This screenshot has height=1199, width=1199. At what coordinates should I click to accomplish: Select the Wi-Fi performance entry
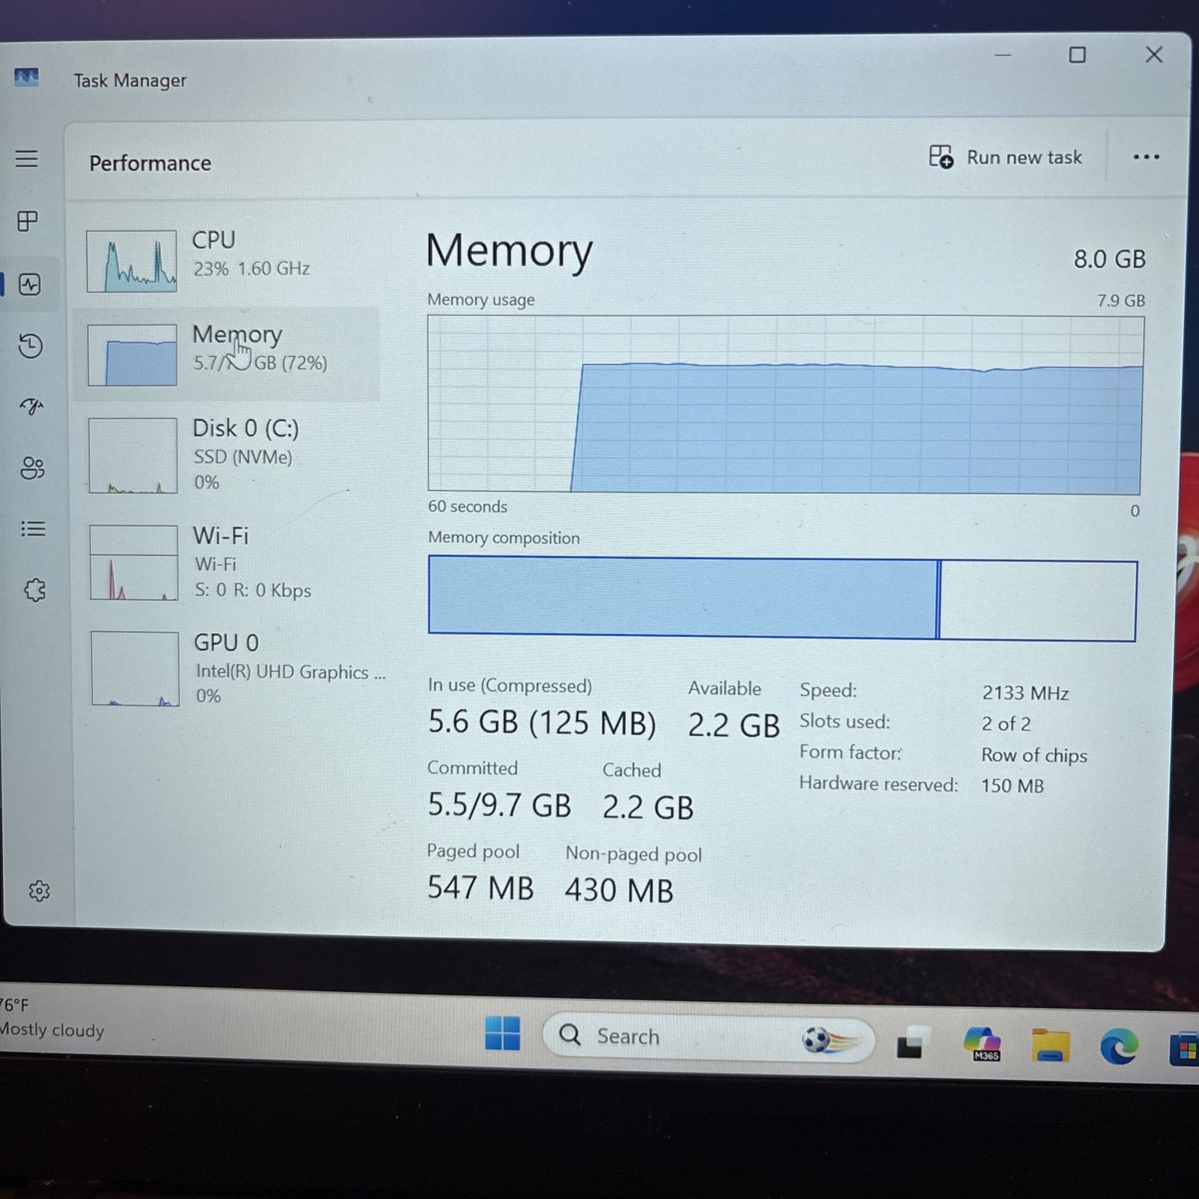[x=229, y=562]
